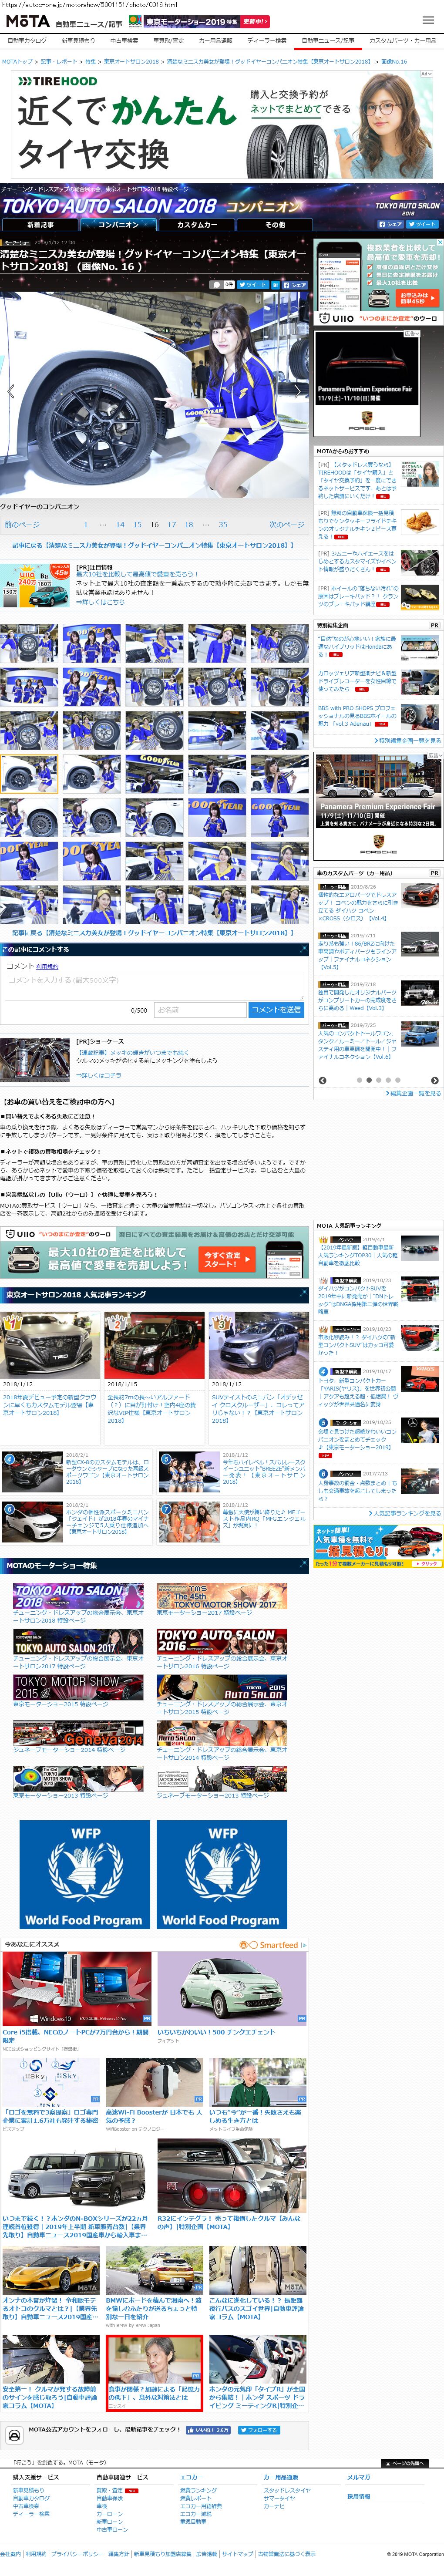This screenshot has width=444, height=2576.
Task: Select the カスタムカー tab under Auto Salon banner
Action: (x=197, y=225)
